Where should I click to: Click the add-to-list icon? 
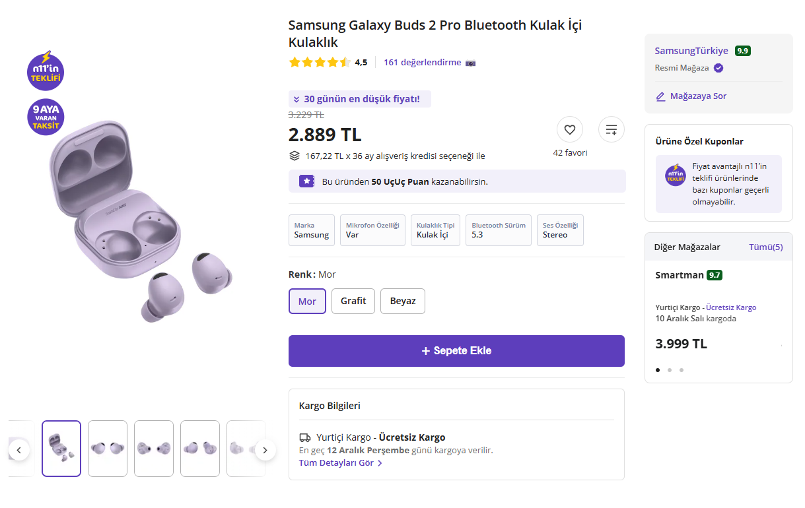point(612,129)
